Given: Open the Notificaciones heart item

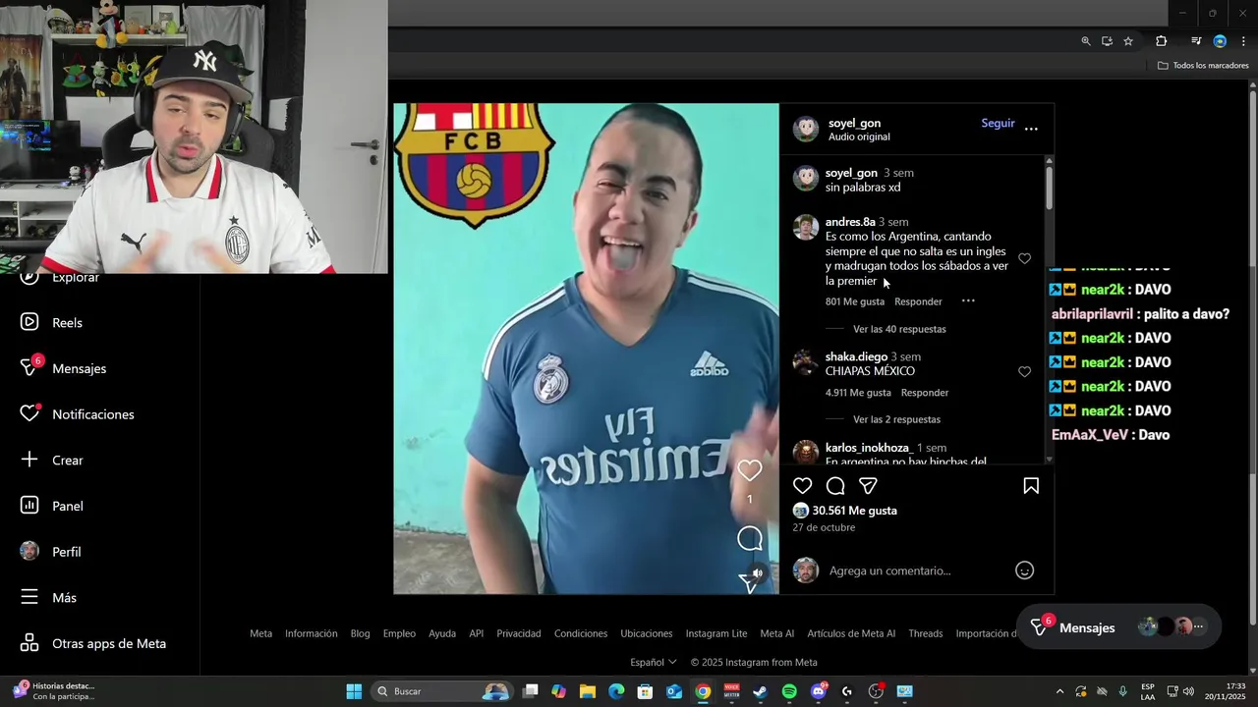Looking at the screenshot, I should pos(78,413).
